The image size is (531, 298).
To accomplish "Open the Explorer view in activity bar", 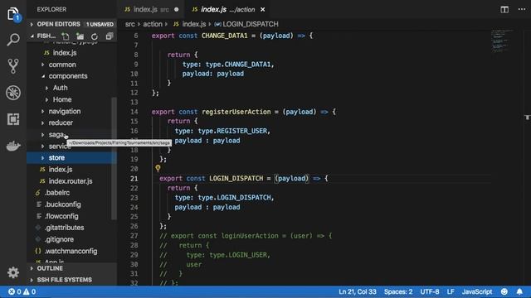I will click(13, 15).
